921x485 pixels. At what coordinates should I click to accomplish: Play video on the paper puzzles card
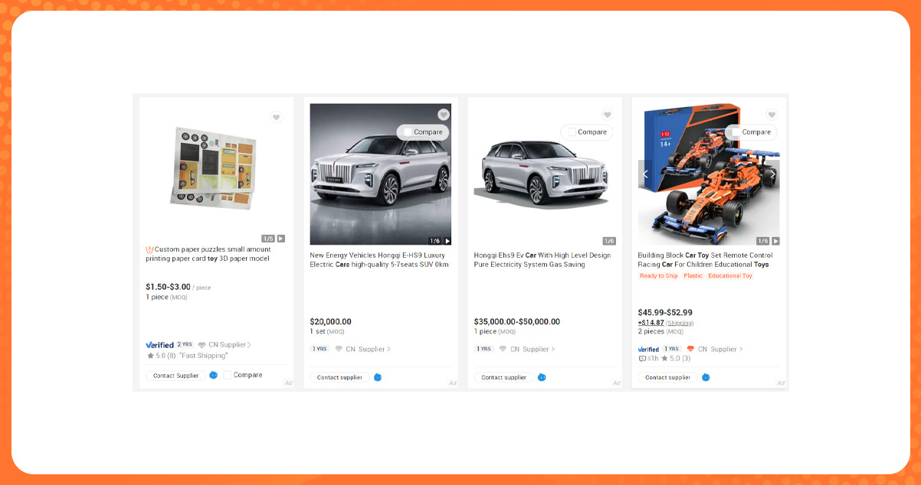(281, 239)
